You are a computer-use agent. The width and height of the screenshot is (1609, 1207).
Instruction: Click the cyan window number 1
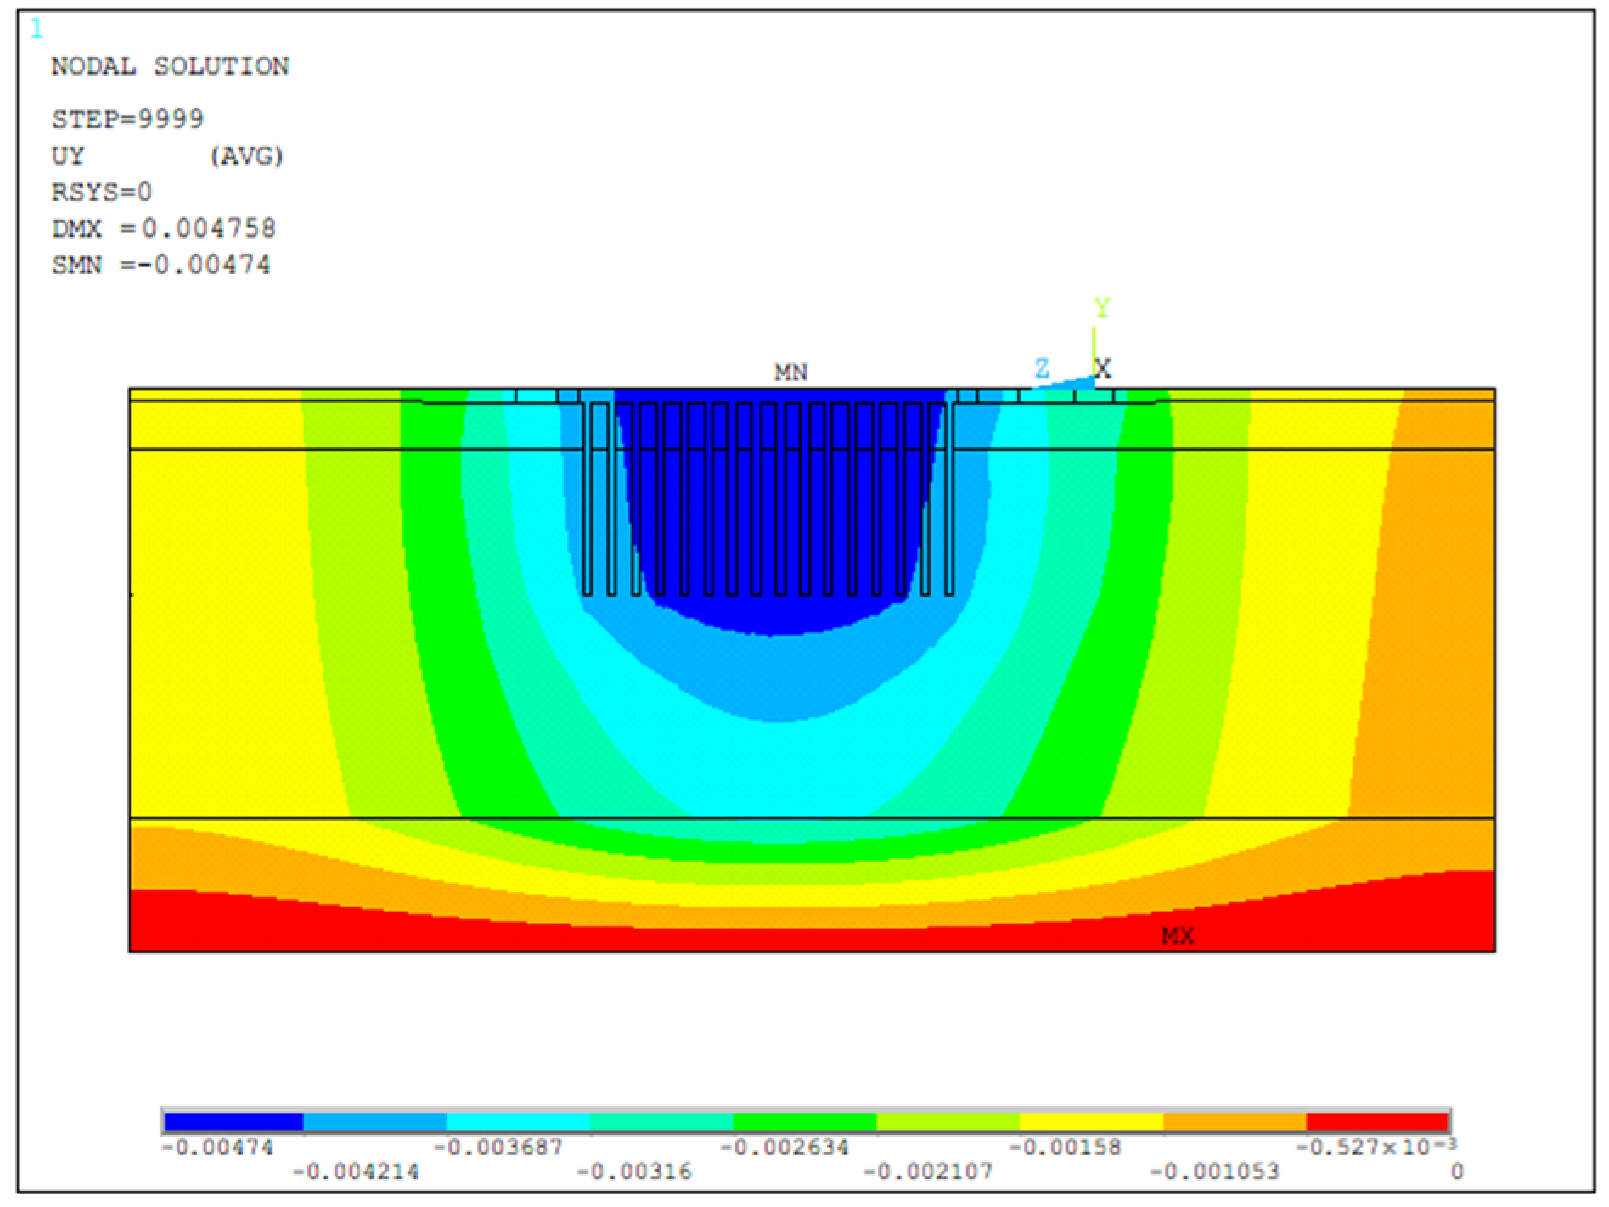[x=36, y=30]
